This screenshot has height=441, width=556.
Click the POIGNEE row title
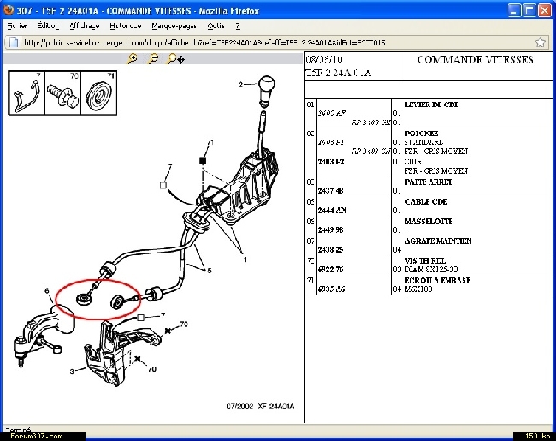(x=421, y=134)
